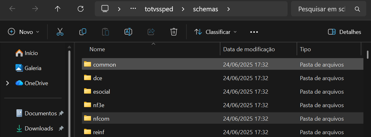Go to Início in navigation pane
The image size is (371, 137).
31,53
